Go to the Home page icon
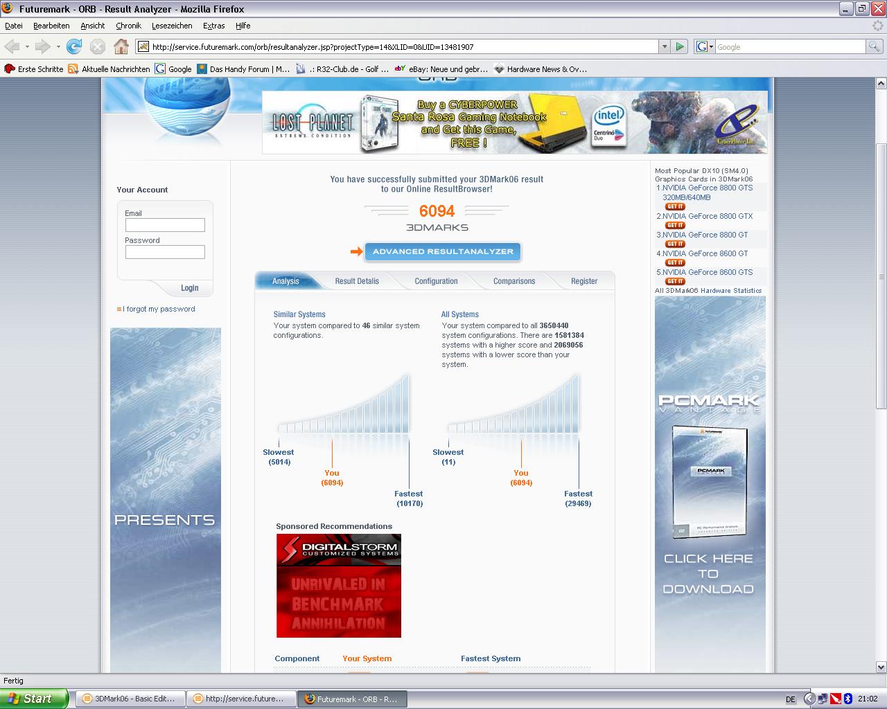 [x=121, y=46]
